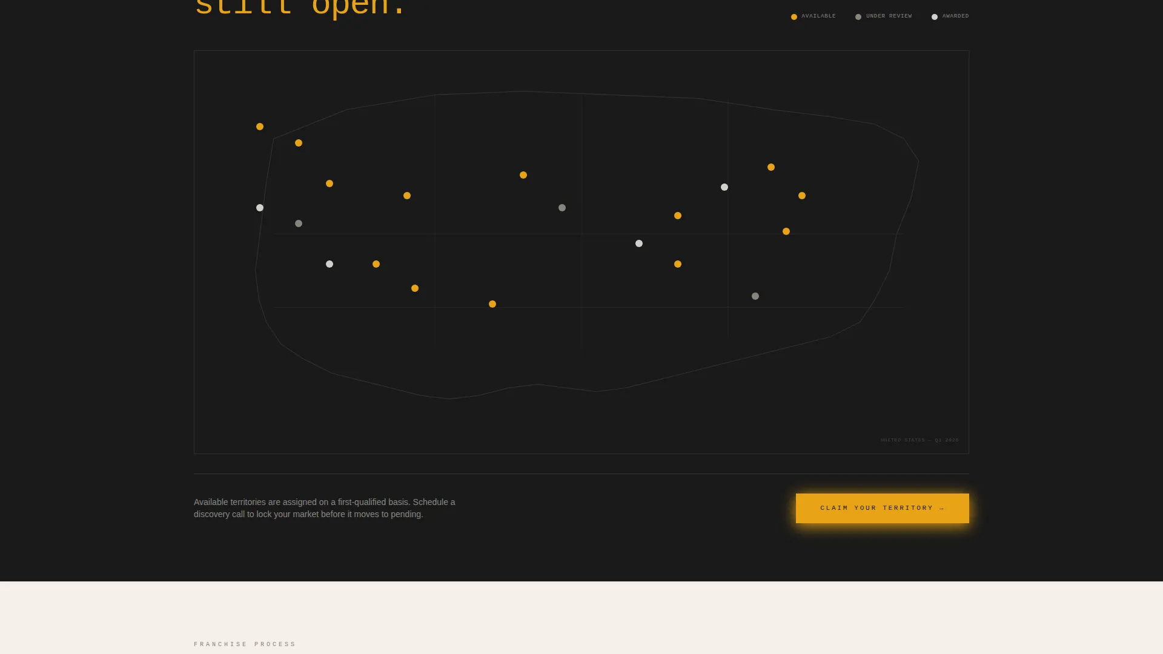Choose the white awarded dot beside southwest orange dot
This screenshot has height=654, width=1163.
pos(330,264)
